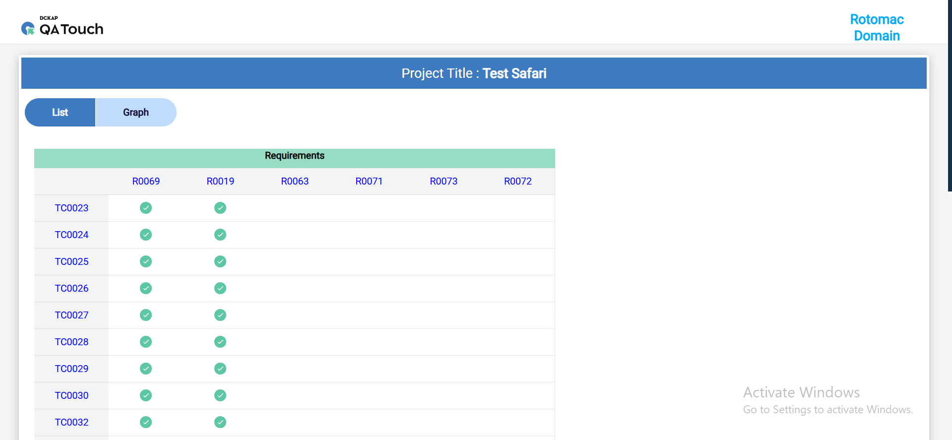Screen dimensions: 952x440
Task: Click checkmark for TC0023 under R0069
Action: coord(146,208)
